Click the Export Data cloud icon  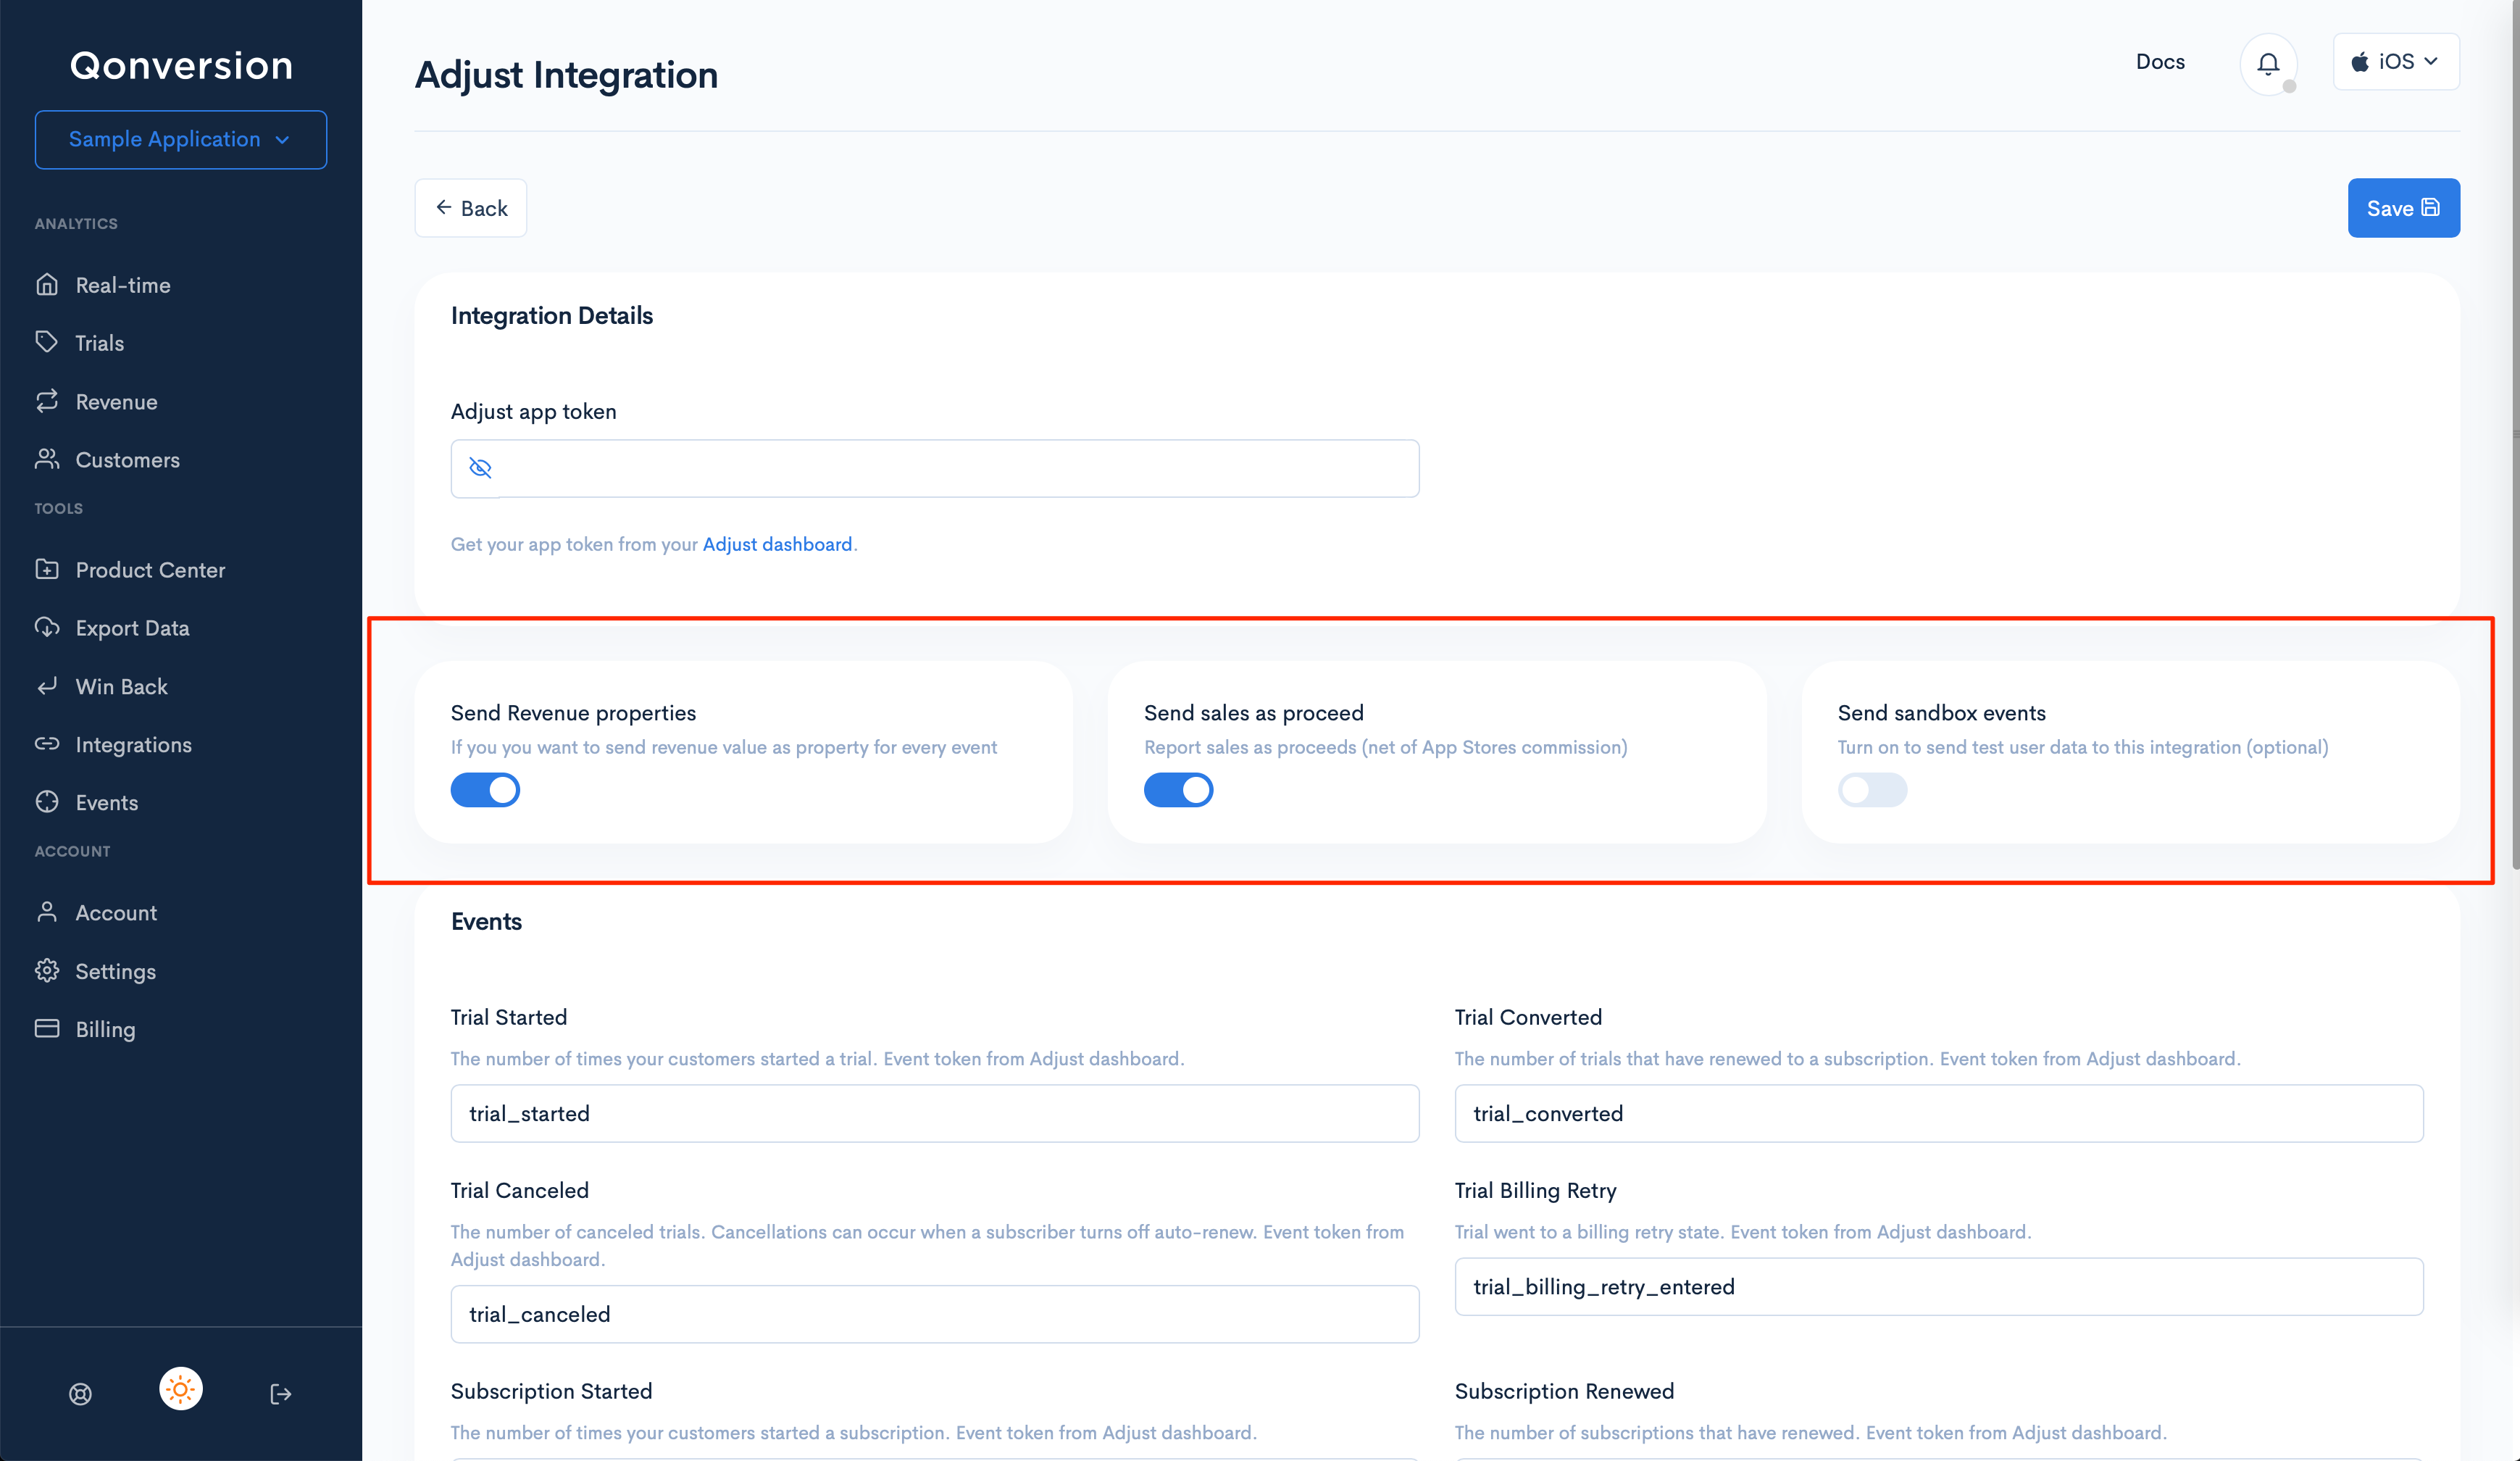(x=47, y=628)
